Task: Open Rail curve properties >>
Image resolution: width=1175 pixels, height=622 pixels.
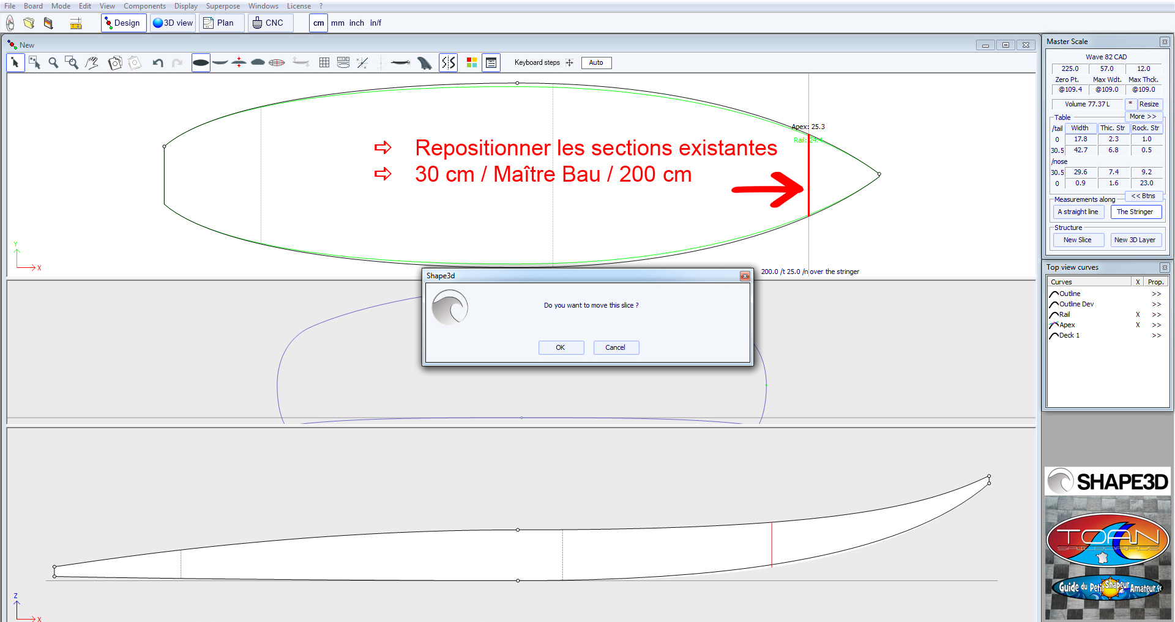Action: point(1156,314)
